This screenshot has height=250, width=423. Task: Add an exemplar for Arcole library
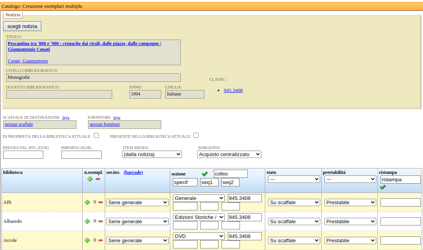click(87, 240)
